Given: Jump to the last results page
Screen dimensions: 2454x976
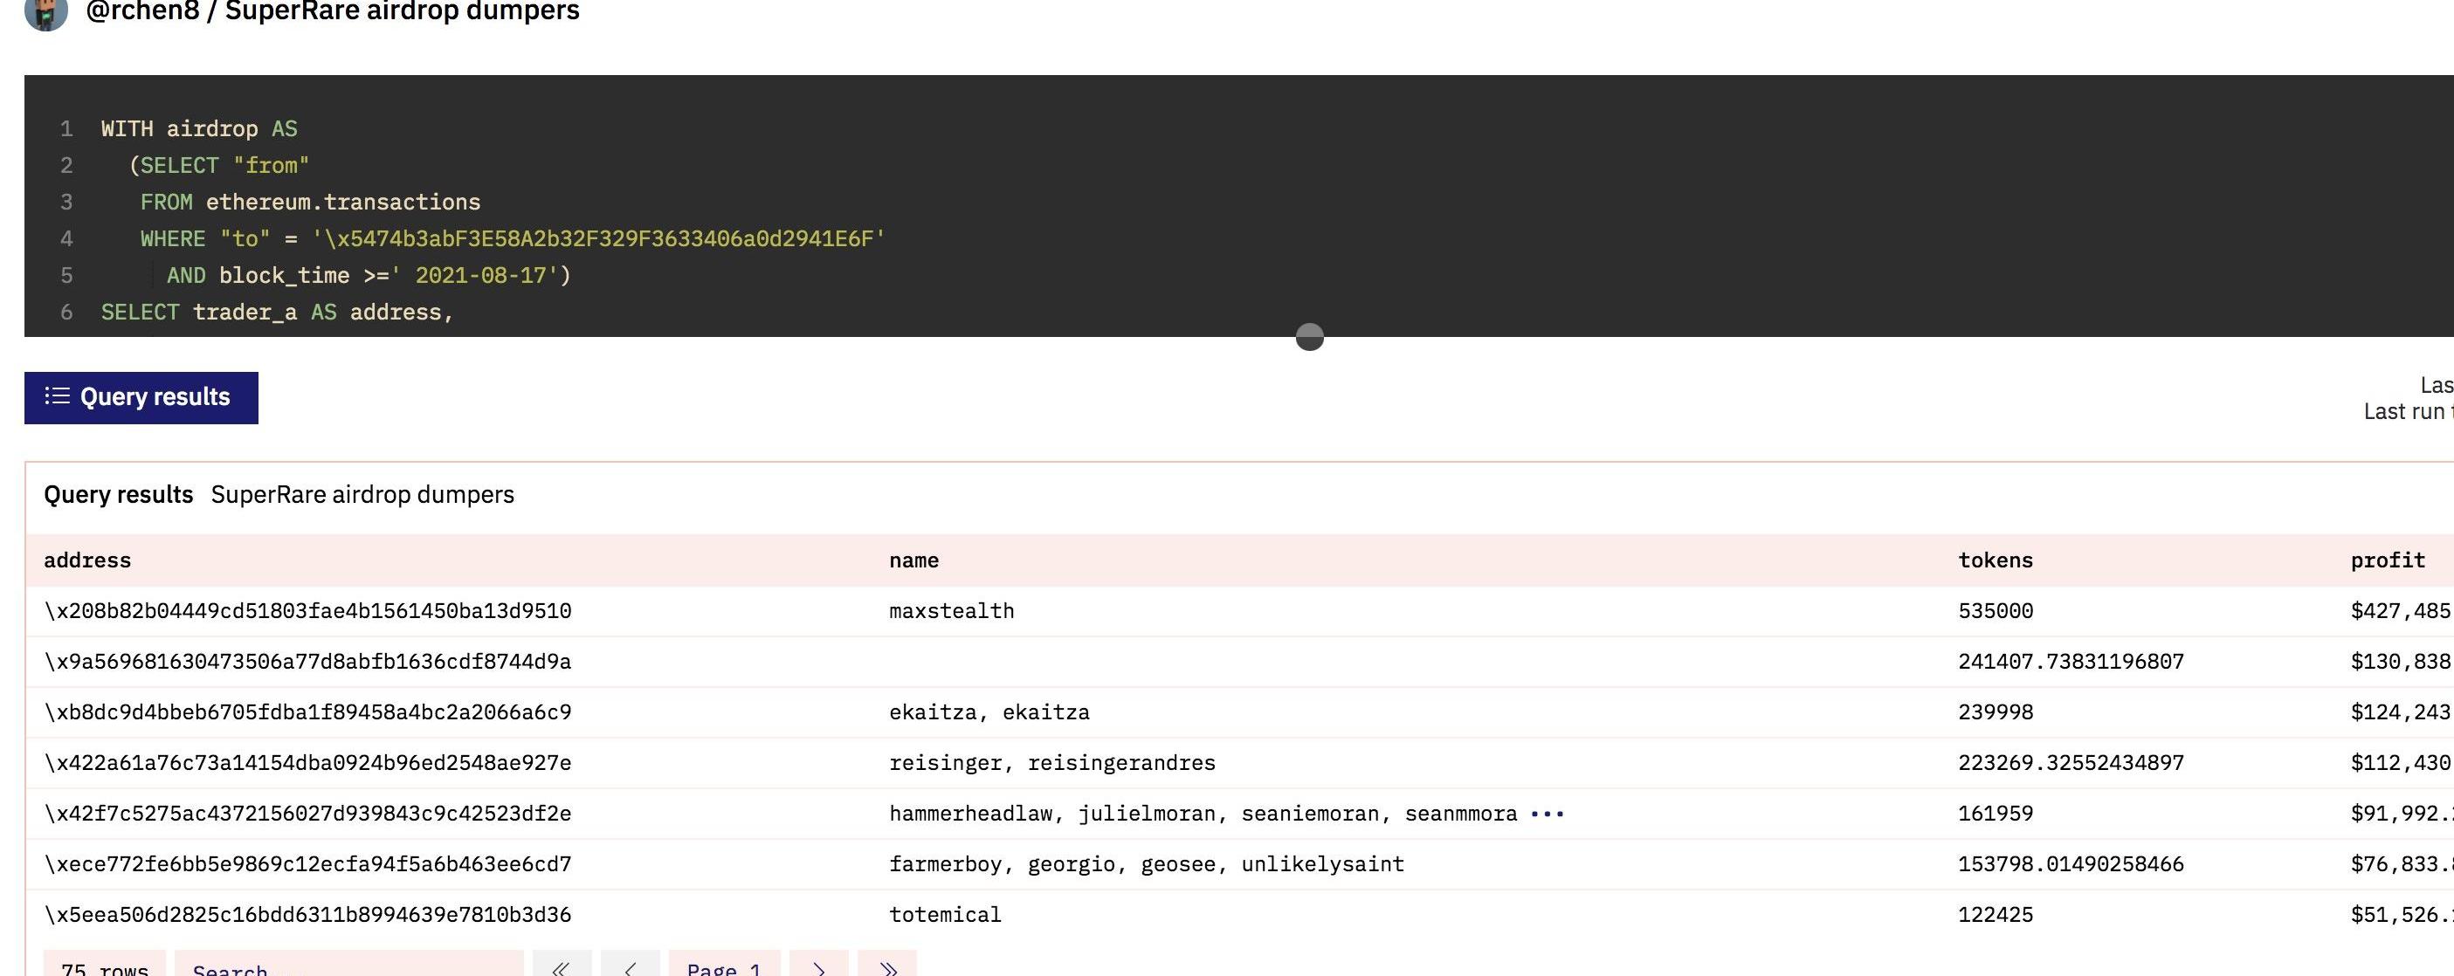Looking at the screenshot, I should coord(887,966).
